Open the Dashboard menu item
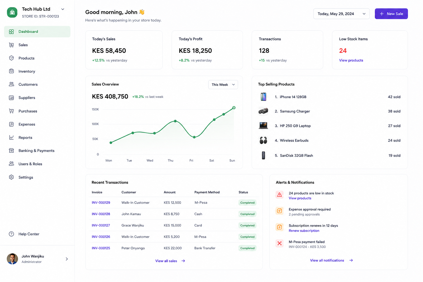The width and height of the screenshot is (423, 282). (x=37, y=32)
